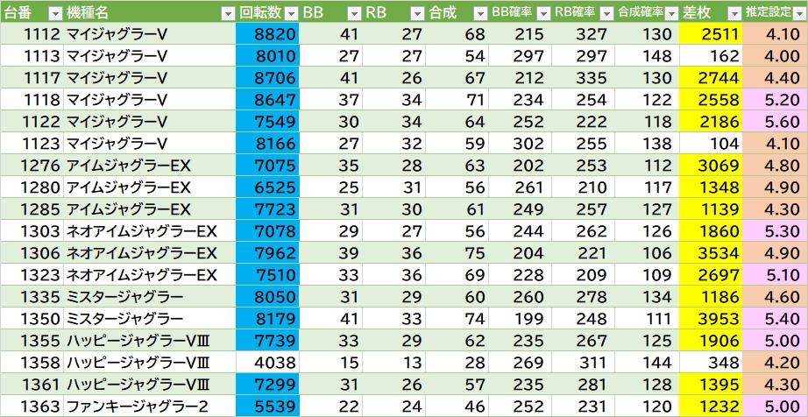Expand the 合成 column filter arrow

pyautogui.click(x=479, y=12)
